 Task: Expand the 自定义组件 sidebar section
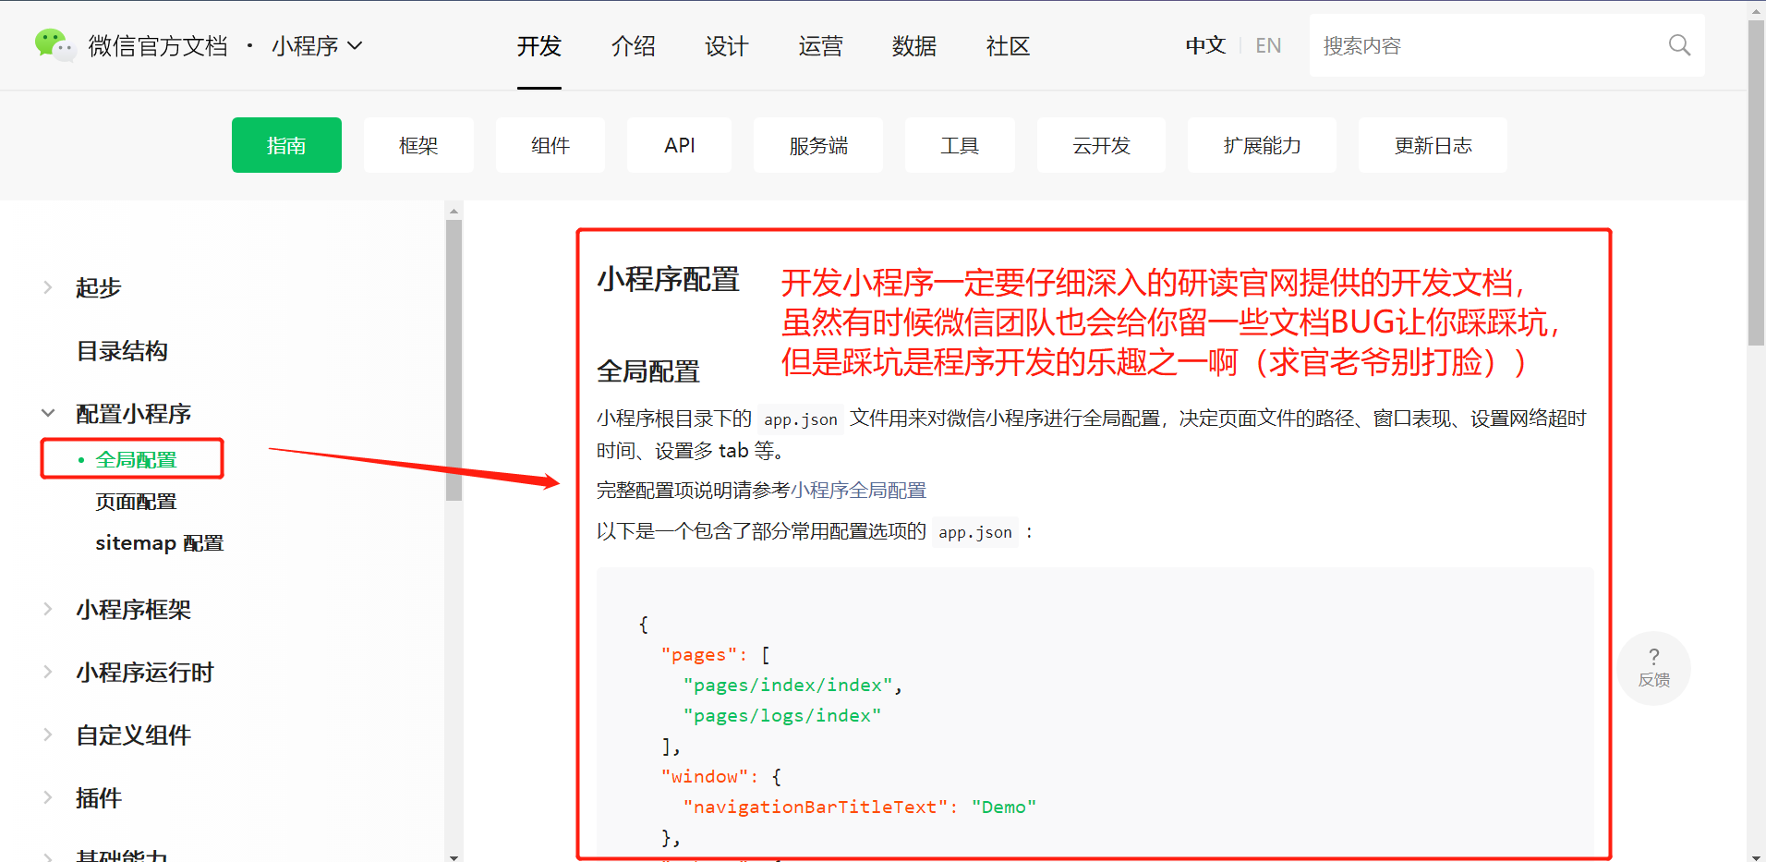48,735
